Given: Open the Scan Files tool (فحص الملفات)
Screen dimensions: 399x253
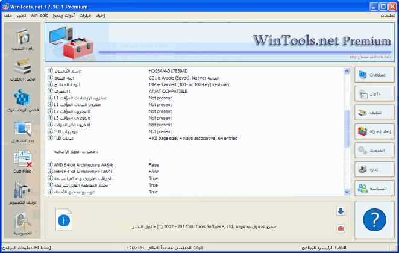Looking at the screenshot, I should click(x=22, y=70).
